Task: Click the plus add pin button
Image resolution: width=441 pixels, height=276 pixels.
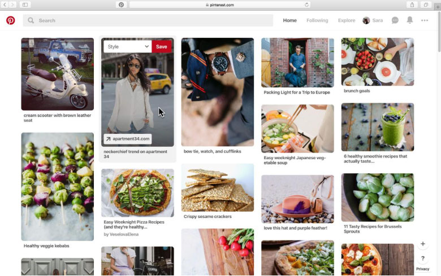Action: coord(423,244)
